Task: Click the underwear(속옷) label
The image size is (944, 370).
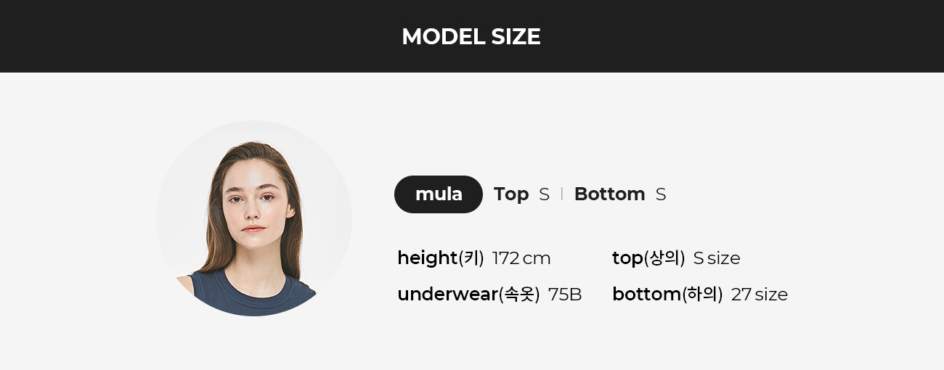Action: [x=468, y=295]
